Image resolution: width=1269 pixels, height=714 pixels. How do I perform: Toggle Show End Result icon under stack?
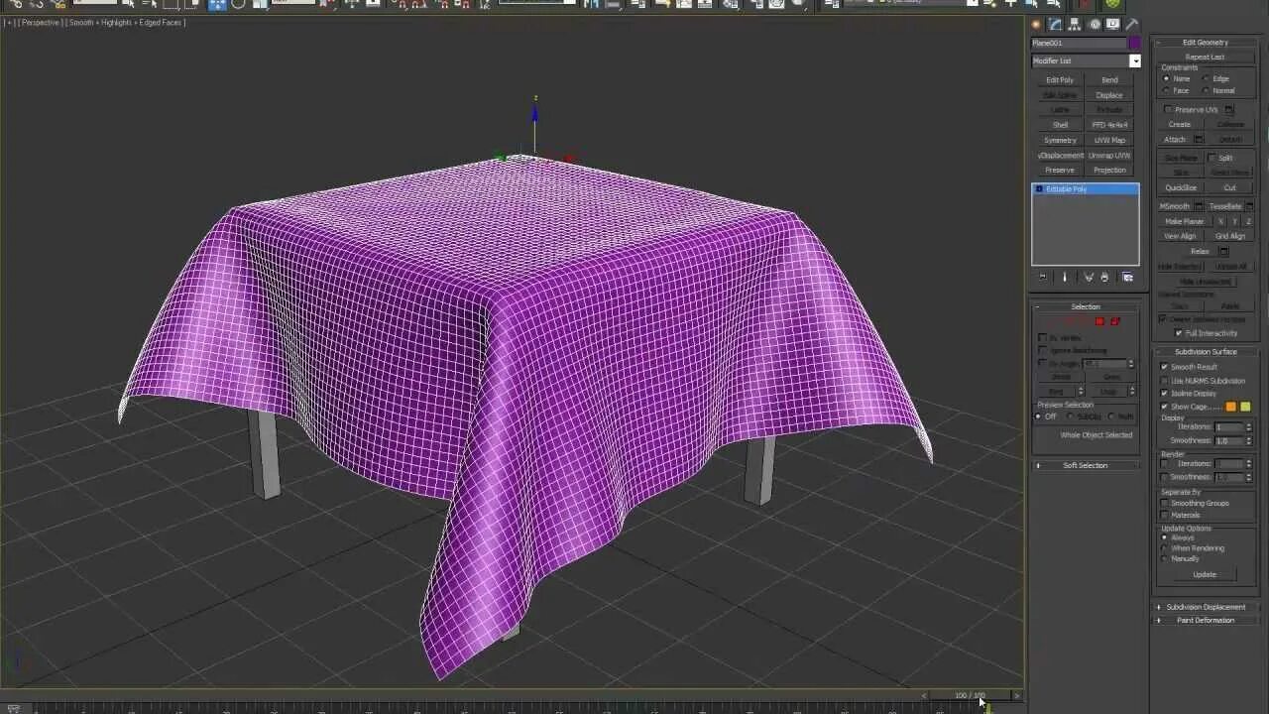1065,278
